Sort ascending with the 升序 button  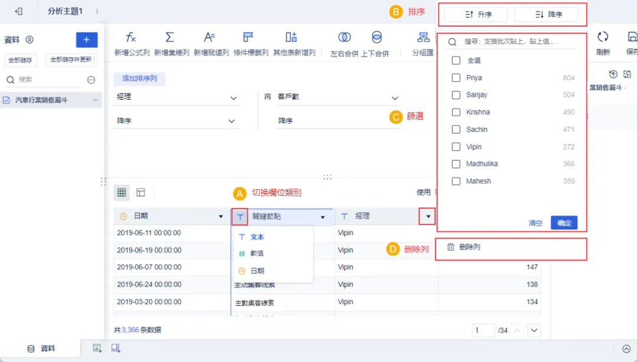point(478,15)
